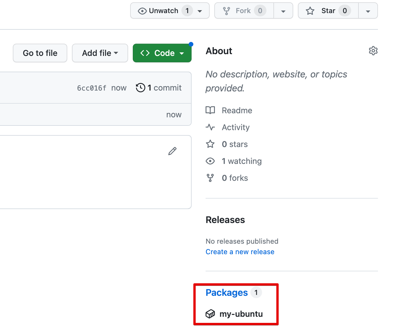Open the Add file dropdown
The height and width of the screenshot is (329, 396).
[x=100, y=53]
